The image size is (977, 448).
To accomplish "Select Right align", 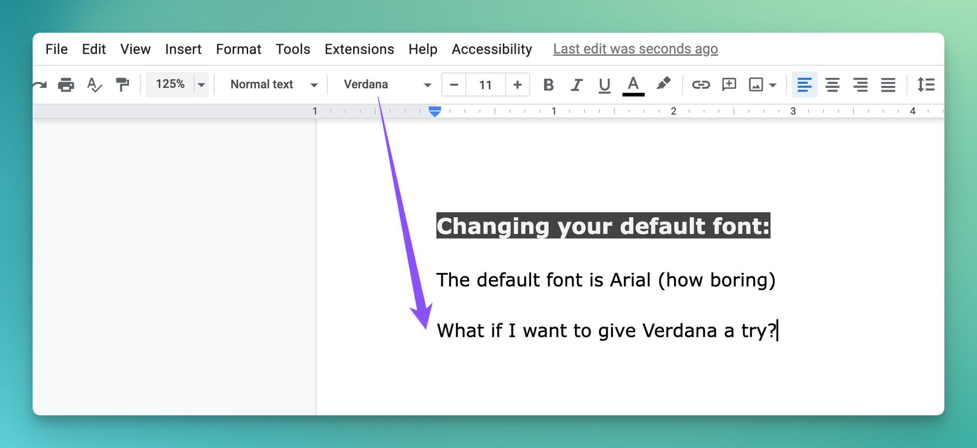I will (x=860, y=85).
